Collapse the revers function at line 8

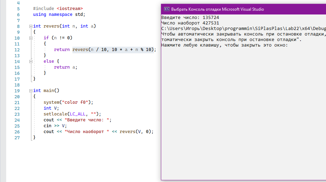(x=31, y=27)
